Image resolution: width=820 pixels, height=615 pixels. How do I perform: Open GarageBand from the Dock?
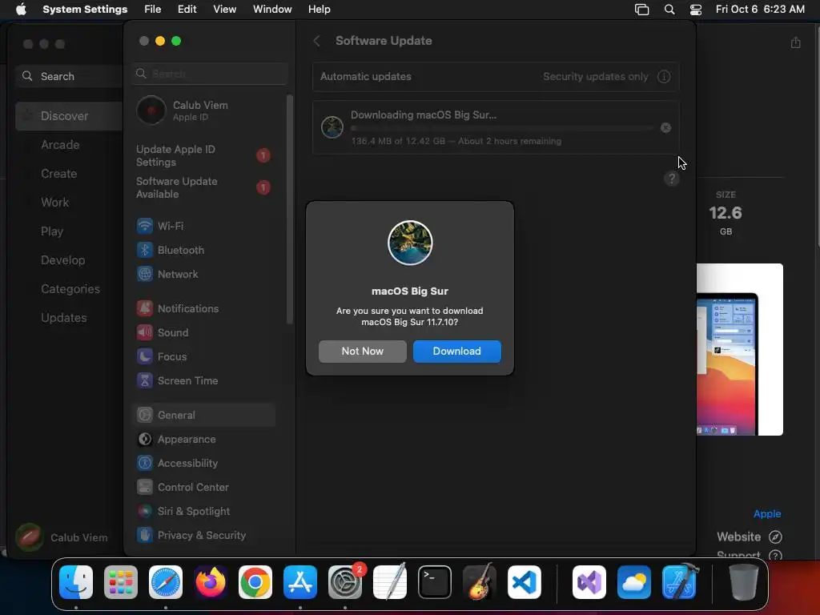point(480,582)
